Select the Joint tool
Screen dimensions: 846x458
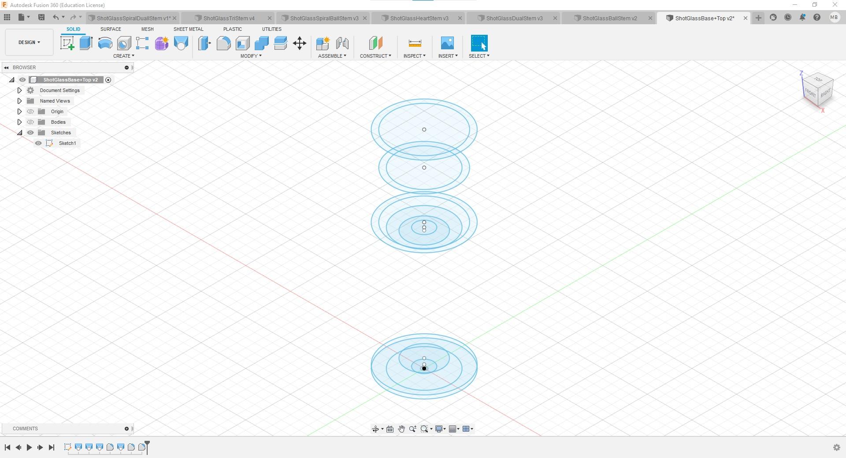click(342, 43)
